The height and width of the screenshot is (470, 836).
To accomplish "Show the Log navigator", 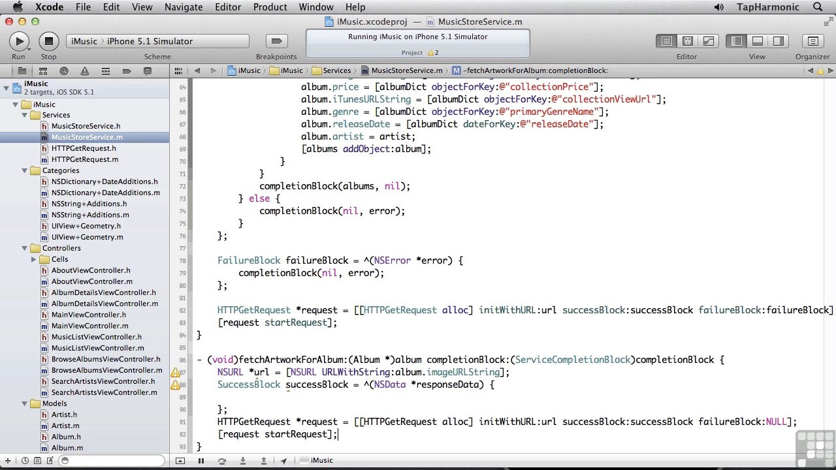I will 147,70.
